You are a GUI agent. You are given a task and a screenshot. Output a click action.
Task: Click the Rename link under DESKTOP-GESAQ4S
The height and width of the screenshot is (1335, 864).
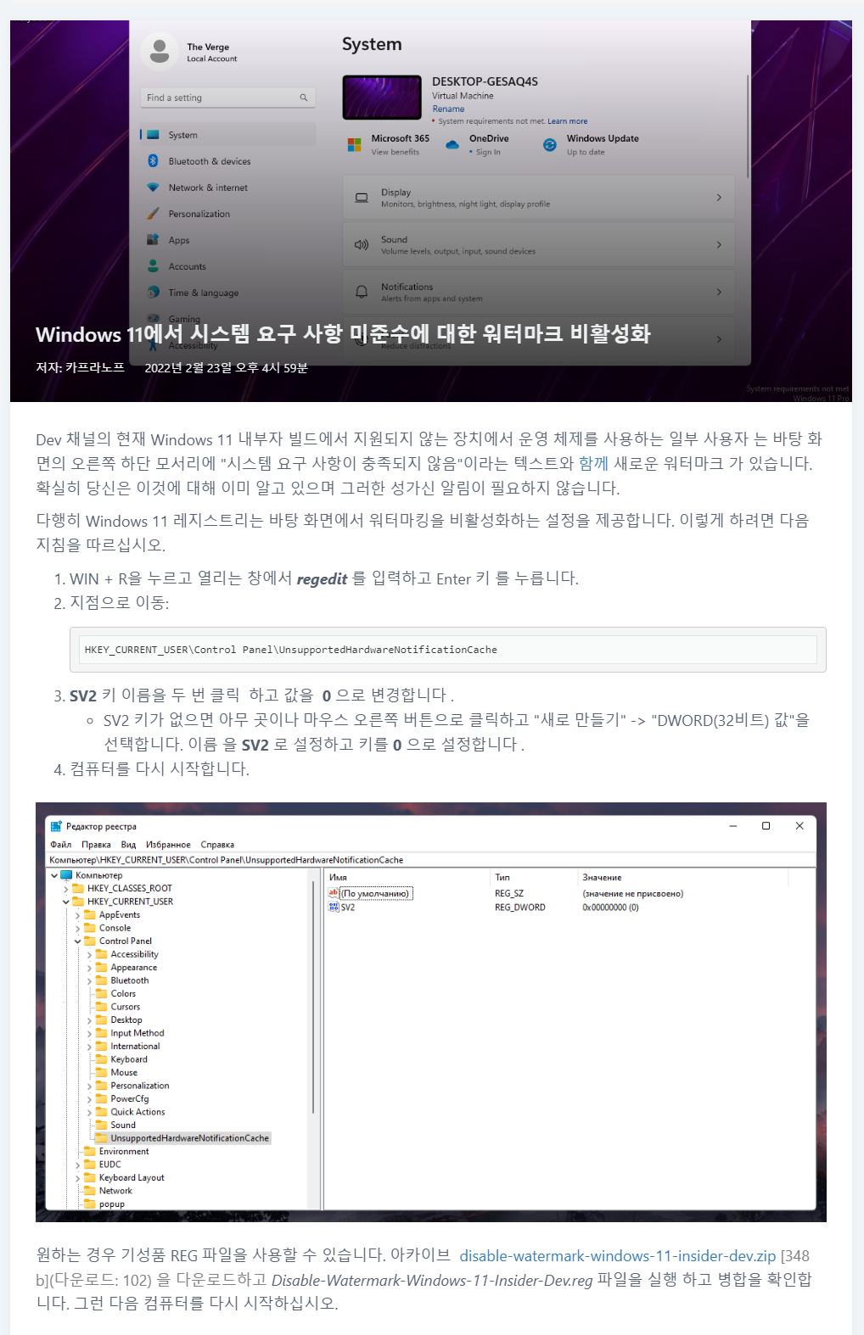[x=448, y=109]
